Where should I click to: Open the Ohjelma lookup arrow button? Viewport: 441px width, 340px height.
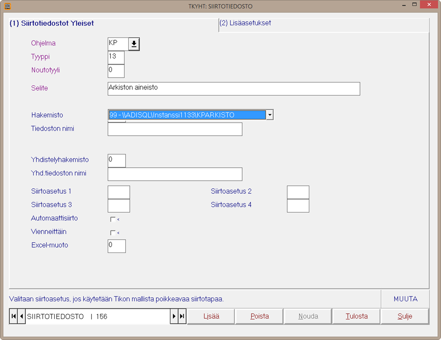coord(134,44)
